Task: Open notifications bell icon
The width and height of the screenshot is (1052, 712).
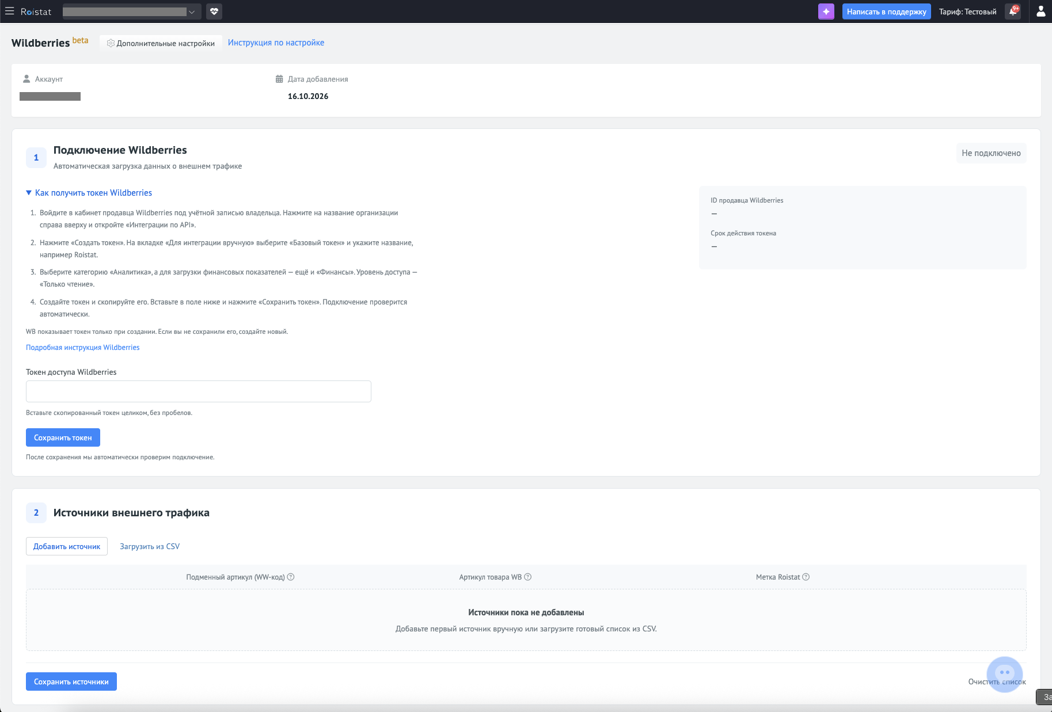Action: 1013,12
